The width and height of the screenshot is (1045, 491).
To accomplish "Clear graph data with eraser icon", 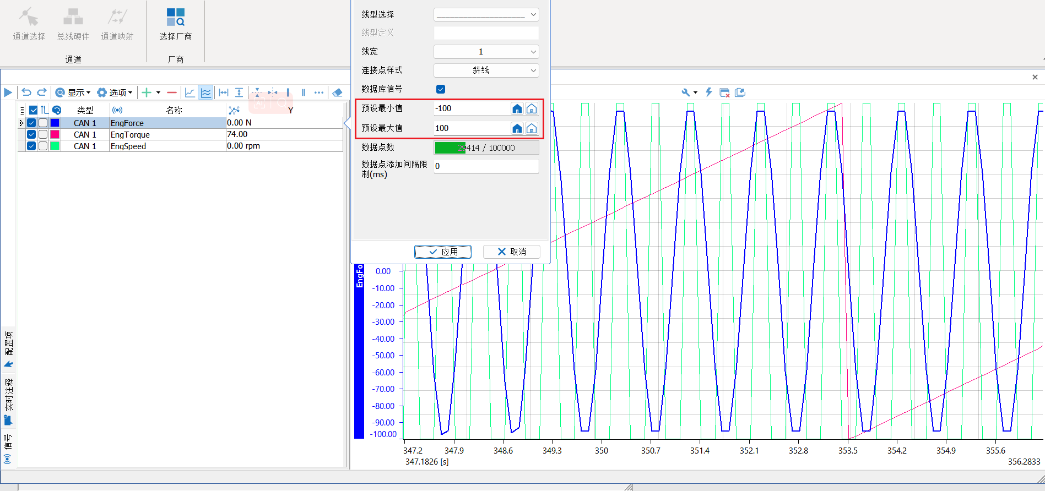I will pyautogui.click(x=338, y=92).
